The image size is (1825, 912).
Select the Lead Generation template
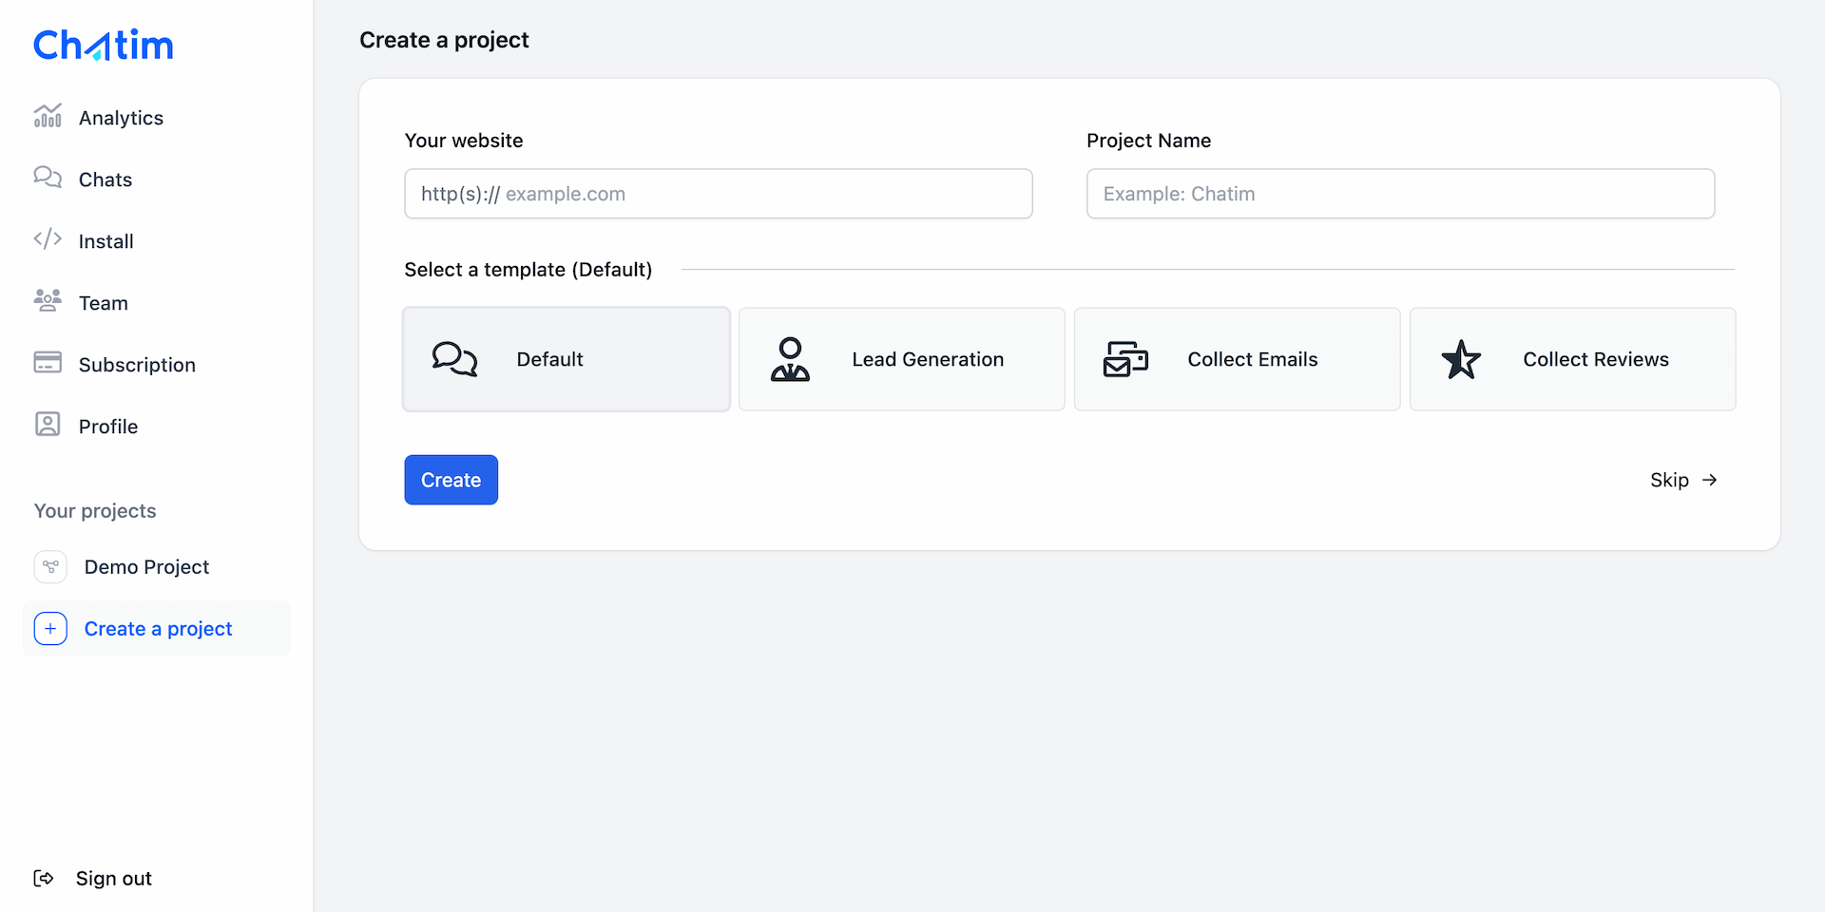(901, 359)
